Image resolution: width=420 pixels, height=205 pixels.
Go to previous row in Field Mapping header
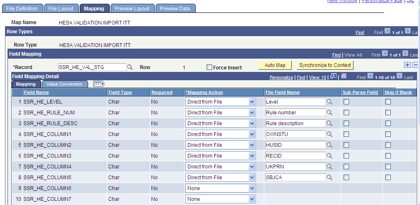385,53
